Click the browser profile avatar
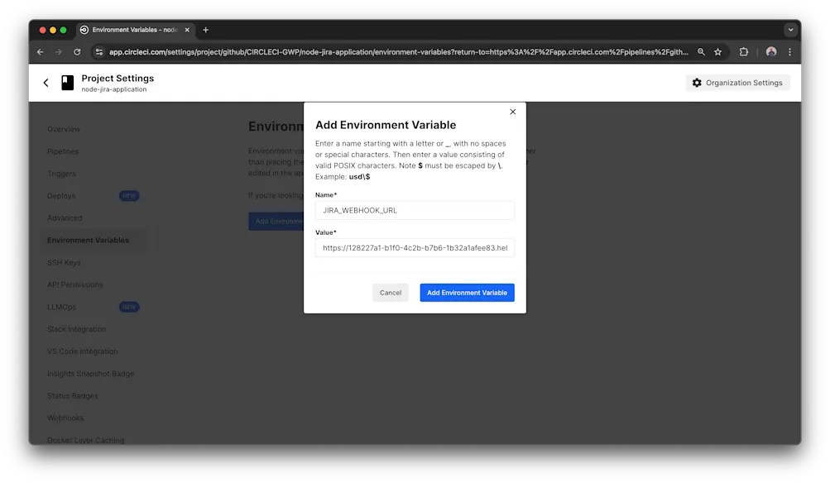The height and width of the screenshot is (483, 830). (x=770, y=51)
